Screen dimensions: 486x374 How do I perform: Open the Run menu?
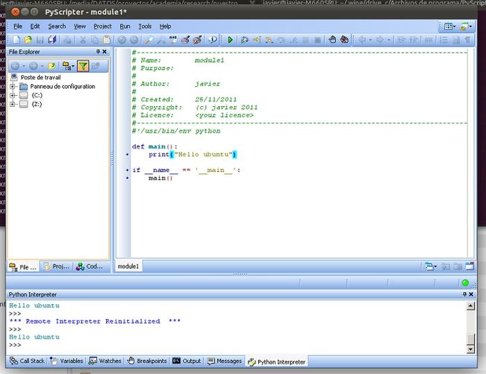(125, 26)
